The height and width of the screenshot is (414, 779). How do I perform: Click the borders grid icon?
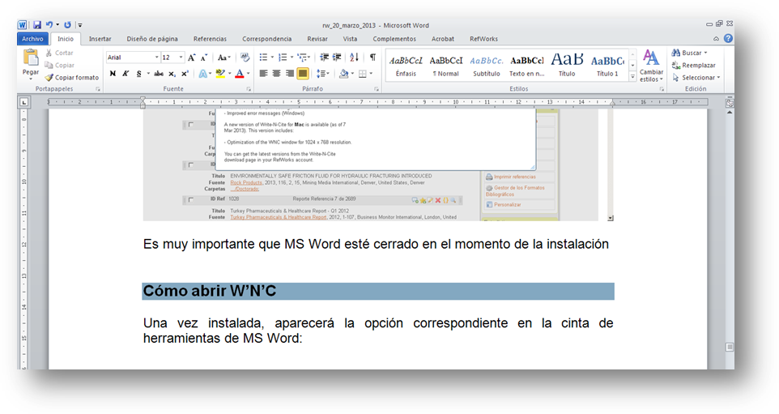coord(363,74)
